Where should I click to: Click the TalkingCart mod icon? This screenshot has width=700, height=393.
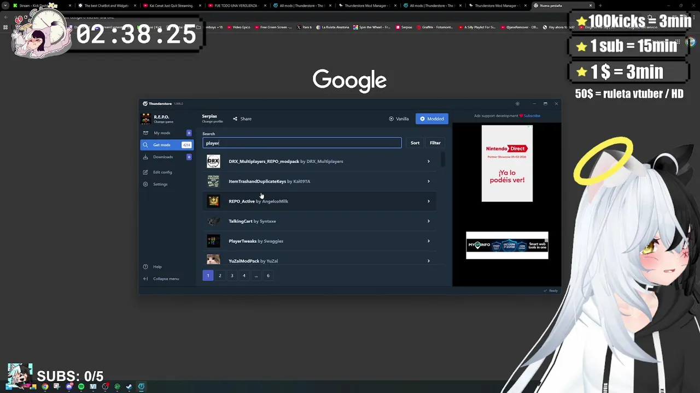(x=213, y=221)
